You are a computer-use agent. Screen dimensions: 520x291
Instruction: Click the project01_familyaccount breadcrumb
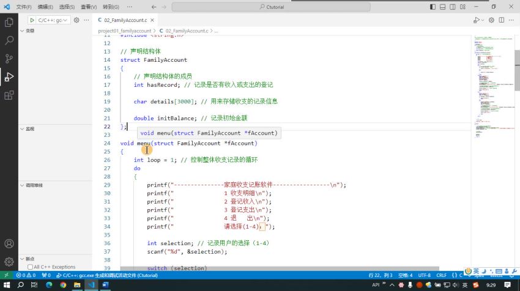click(x=125, y=31)
